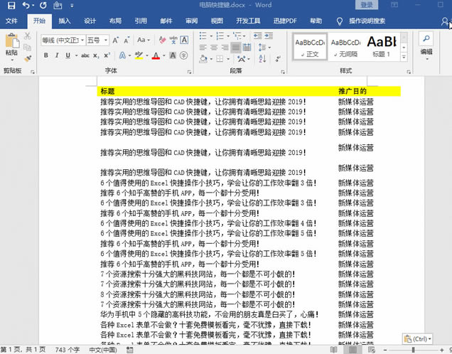
Task: Expand the Paste Options (Ctrl) popup
Action: (419, 340)
